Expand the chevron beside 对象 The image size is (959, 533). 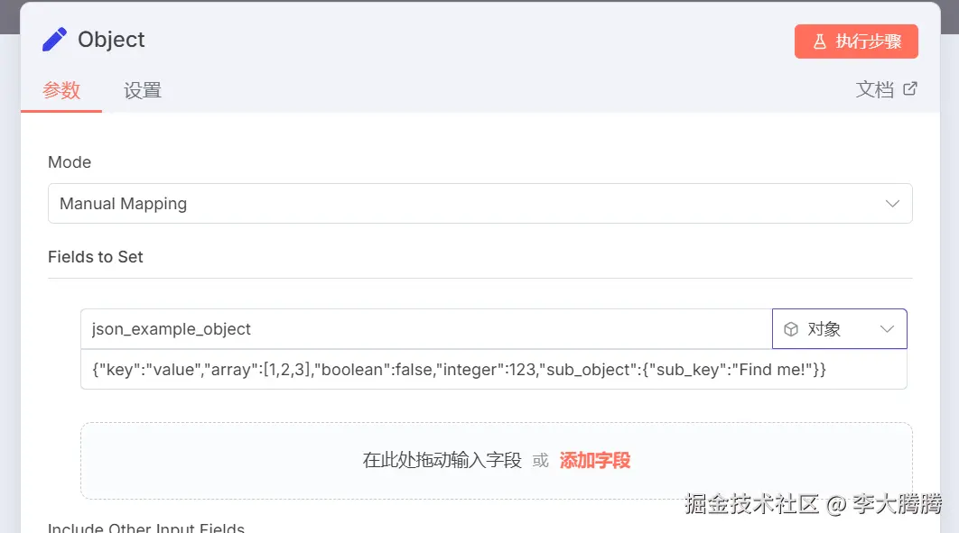887,329
